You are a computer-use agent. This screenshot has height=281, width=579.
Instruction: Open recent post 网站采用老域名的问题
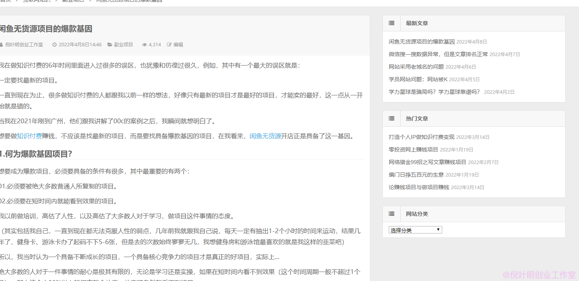pyautogui.click(x=416, y=67)
